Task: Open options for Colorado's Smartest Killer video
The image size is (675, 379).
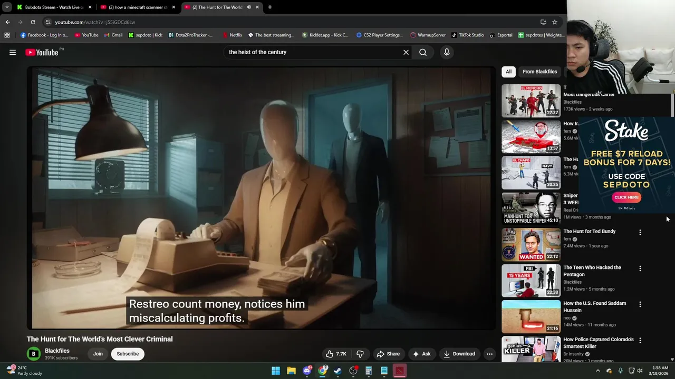Action: click(x=640, y=341)
